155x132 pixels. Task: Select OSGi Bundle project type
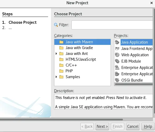[132, 80]
